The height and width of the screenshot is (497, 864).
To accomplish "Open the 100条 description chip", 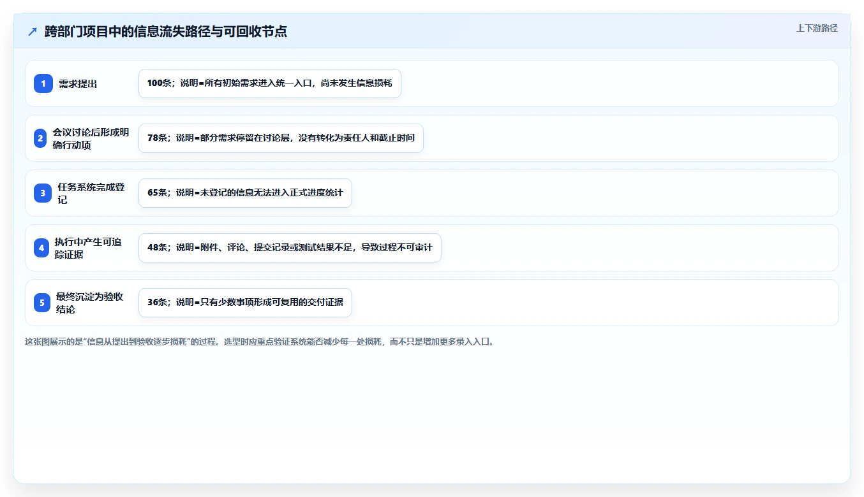I will pos(269,83).
